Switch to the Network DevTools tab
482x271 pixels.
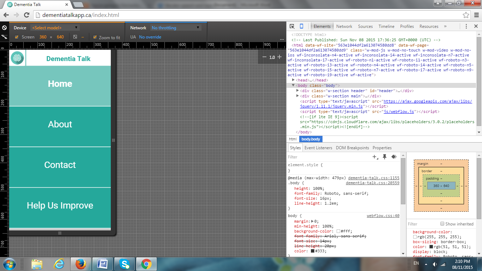pyautogui.click(x=344, y=26)
